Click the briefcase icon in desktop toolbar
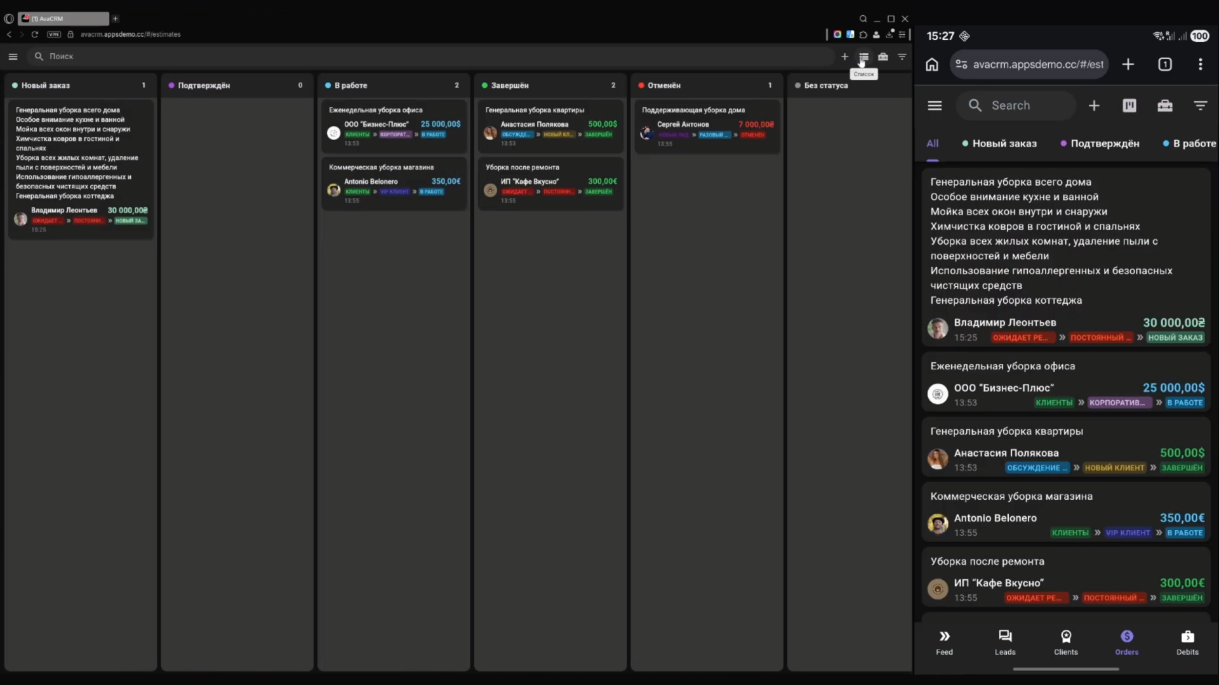 [883, 56]
